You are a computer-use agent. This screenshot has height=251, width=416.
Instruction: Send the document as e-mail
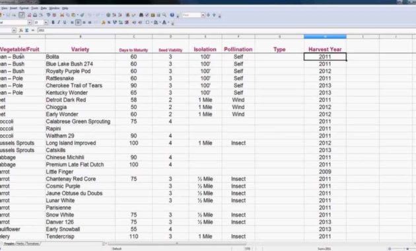(x=14, y=15)
